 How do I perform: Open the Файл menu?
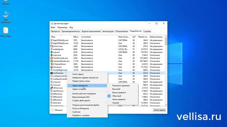point(53,28)
